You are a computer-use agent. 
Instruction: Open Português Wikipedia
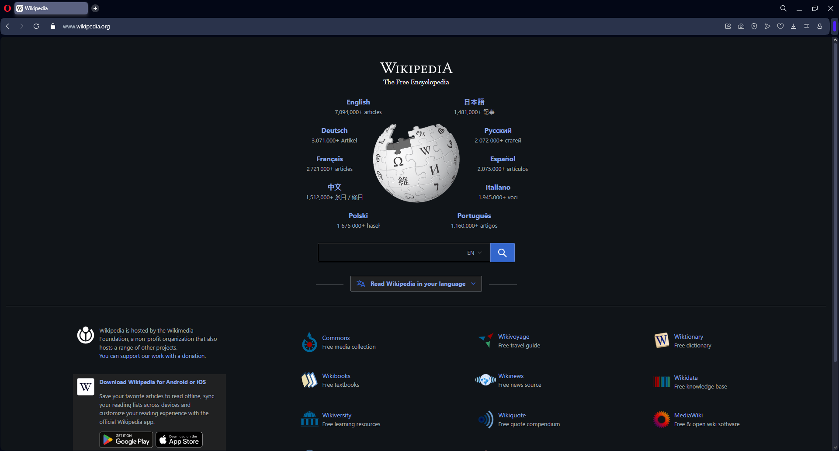tap(474, 216)
